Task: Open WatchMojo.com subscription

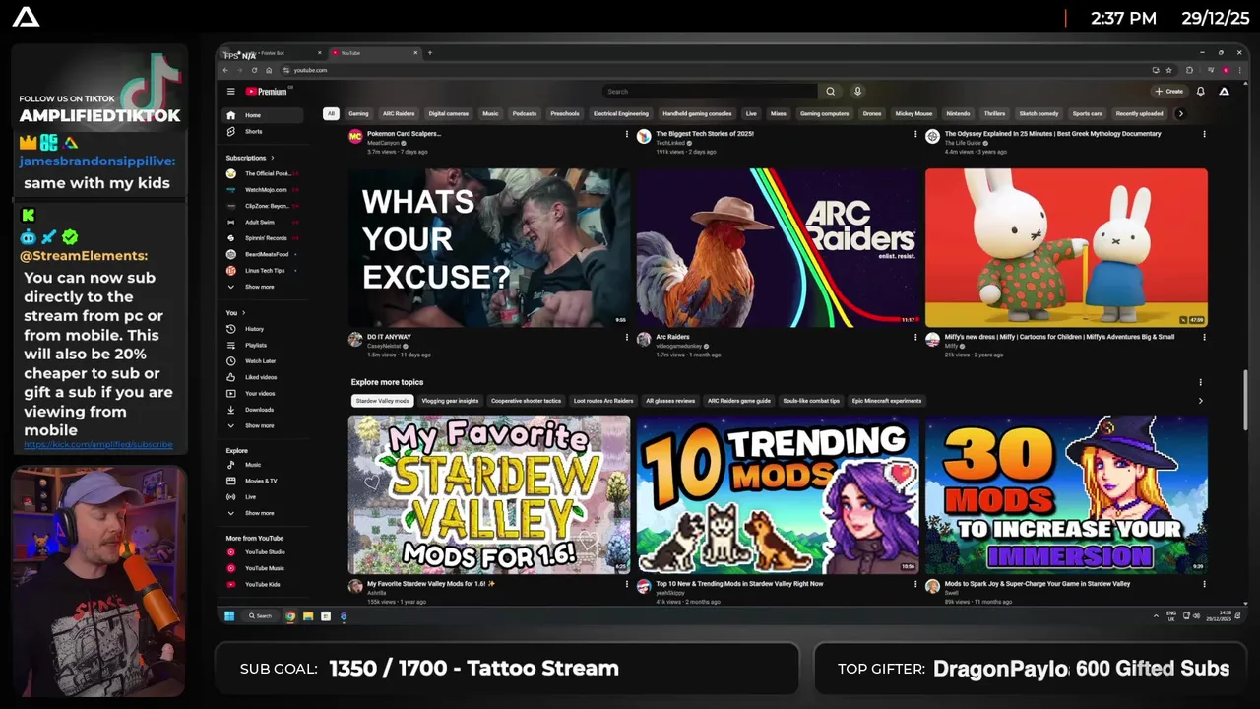Action: (x=265, y=190)
